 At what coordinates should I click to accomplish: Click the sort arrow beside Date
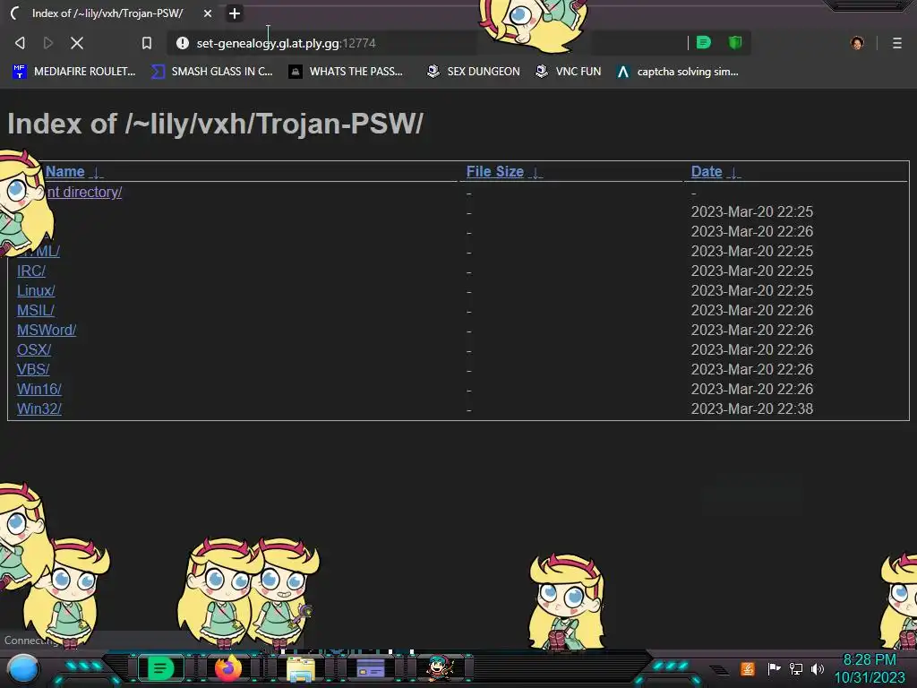(x=734, y=173)
